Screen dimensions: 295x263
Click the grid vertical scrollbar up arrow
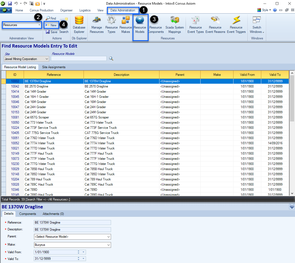coord(292,73)
